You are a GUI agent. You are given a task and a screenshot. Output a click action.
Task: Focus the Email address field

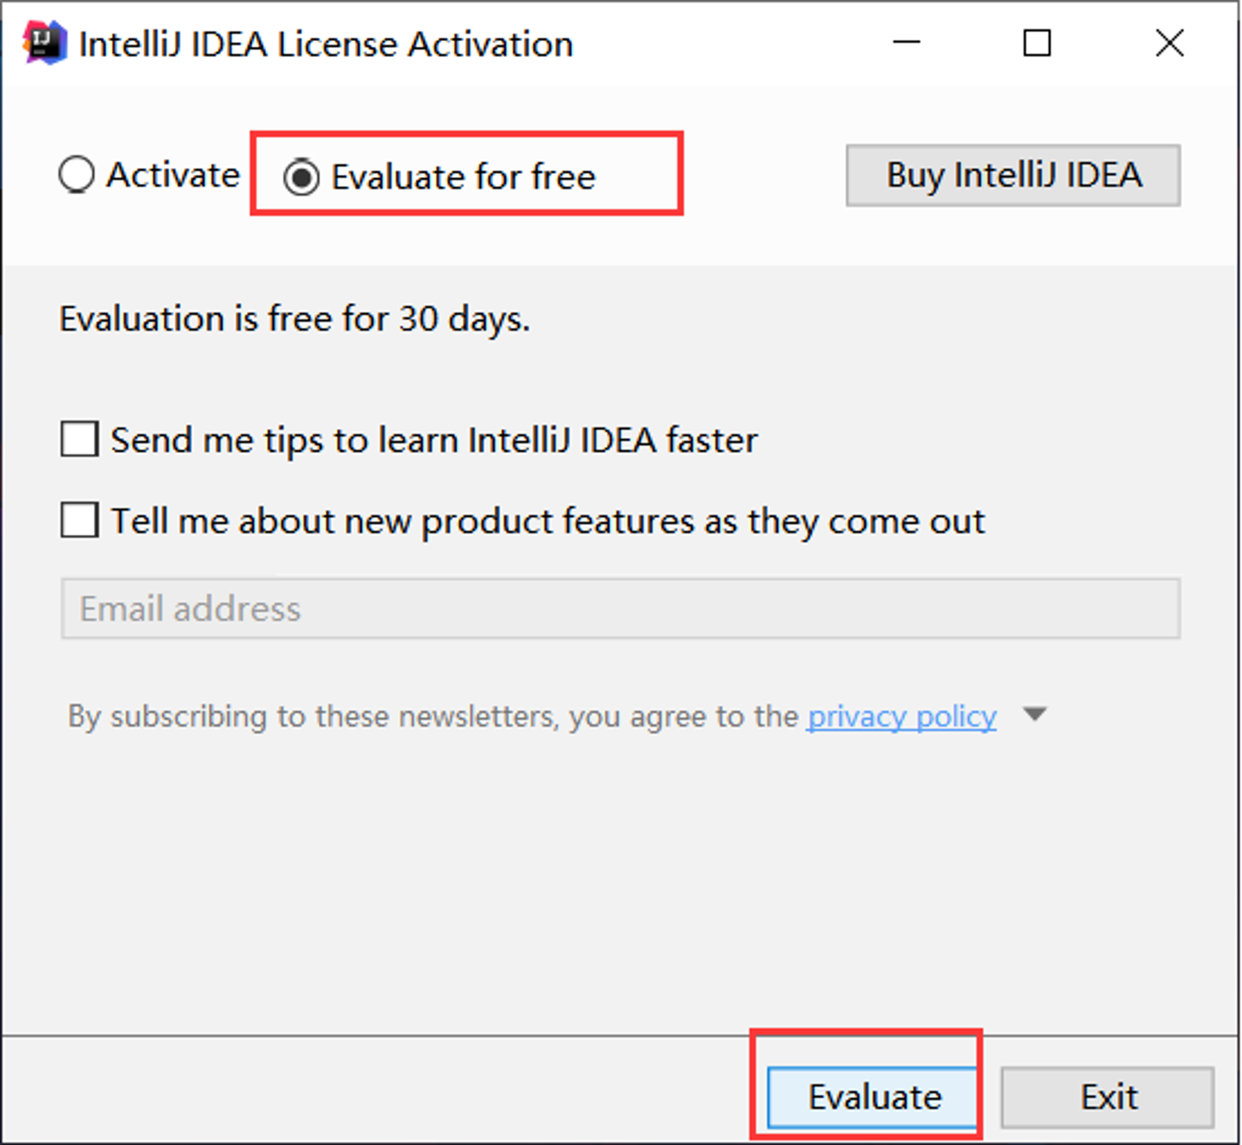coord(620,608)
